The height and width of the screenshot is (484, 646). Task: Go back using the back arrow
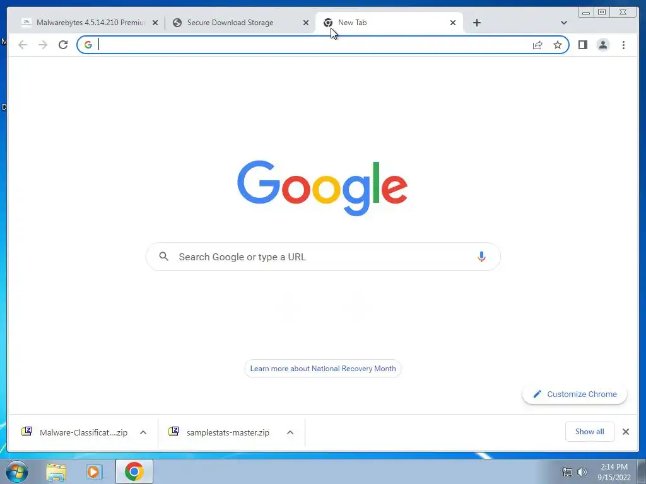tap(23, 45)
